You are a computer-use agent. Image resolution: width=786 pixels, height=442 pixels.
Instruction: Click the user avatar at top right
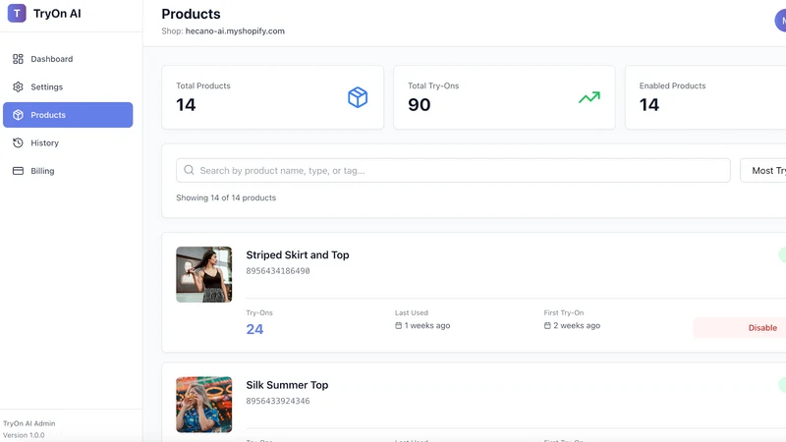780,21
